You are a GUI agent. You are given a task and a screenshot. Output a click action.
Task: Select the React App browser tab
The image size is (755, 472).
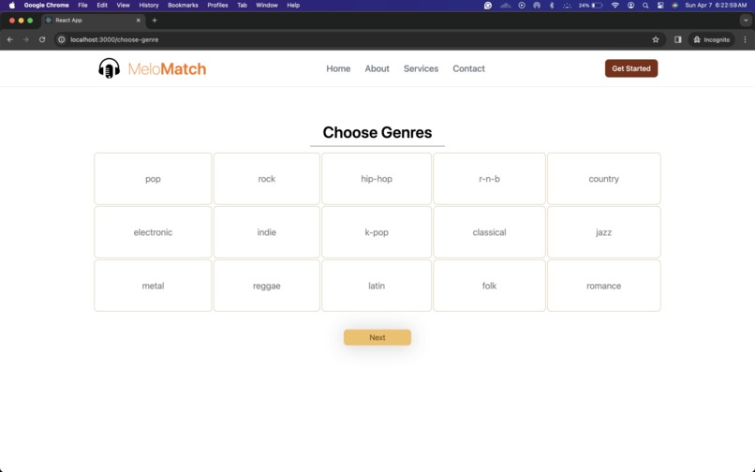pyautogui.click(x=94, y=21)
